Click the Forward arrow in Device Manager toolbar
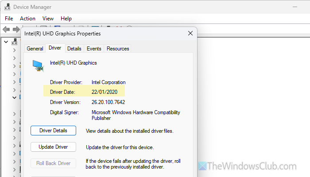Viewport: 310px width, 177px height. pyautogui.click(x=16, y=30)
